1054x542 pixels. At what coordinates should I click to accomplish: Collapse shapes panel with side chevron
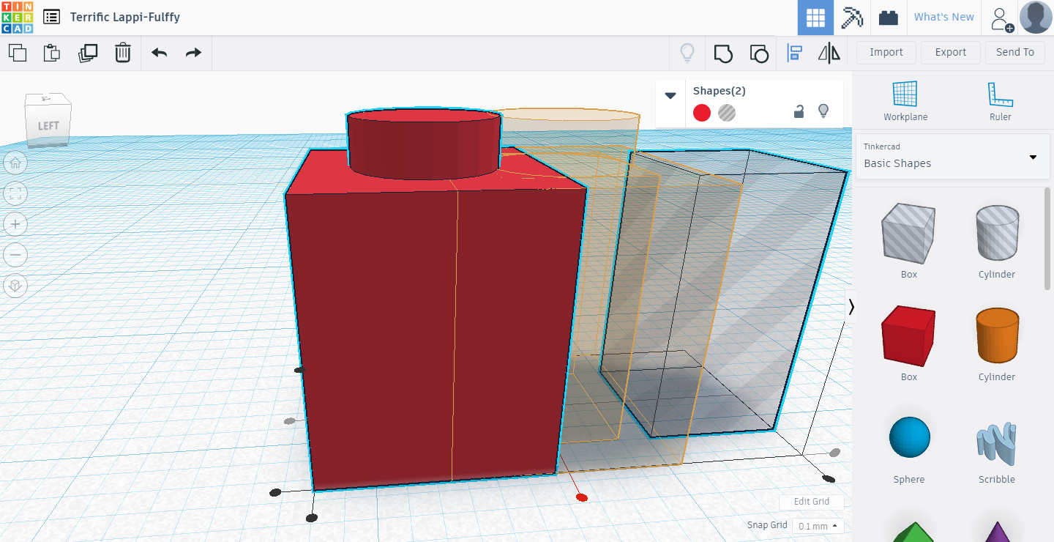click(851, 307)
